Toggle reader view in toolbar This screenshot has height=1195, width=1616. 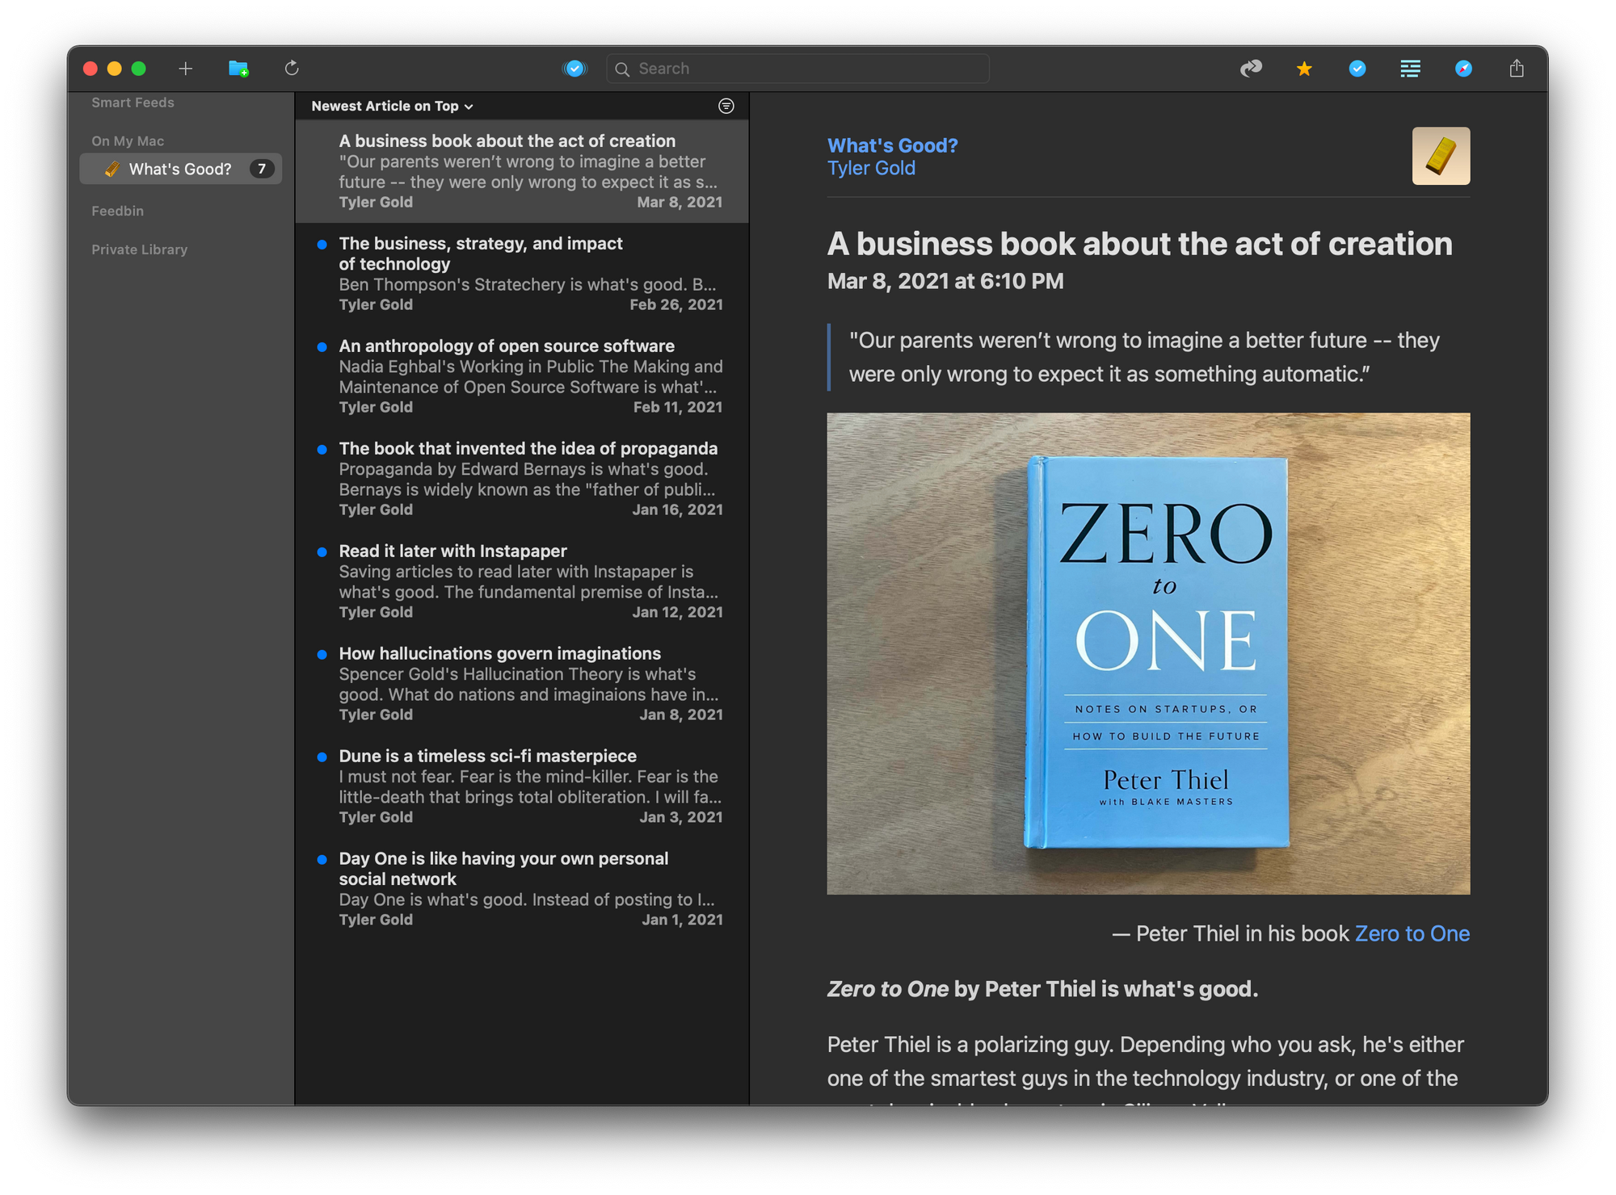pos(1410,69)
